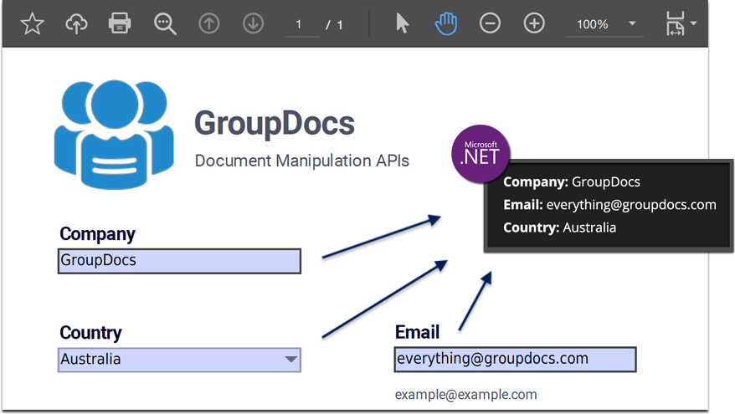Zoom in with the plus circle icon

pyautogui.click(x=534, y=24)
